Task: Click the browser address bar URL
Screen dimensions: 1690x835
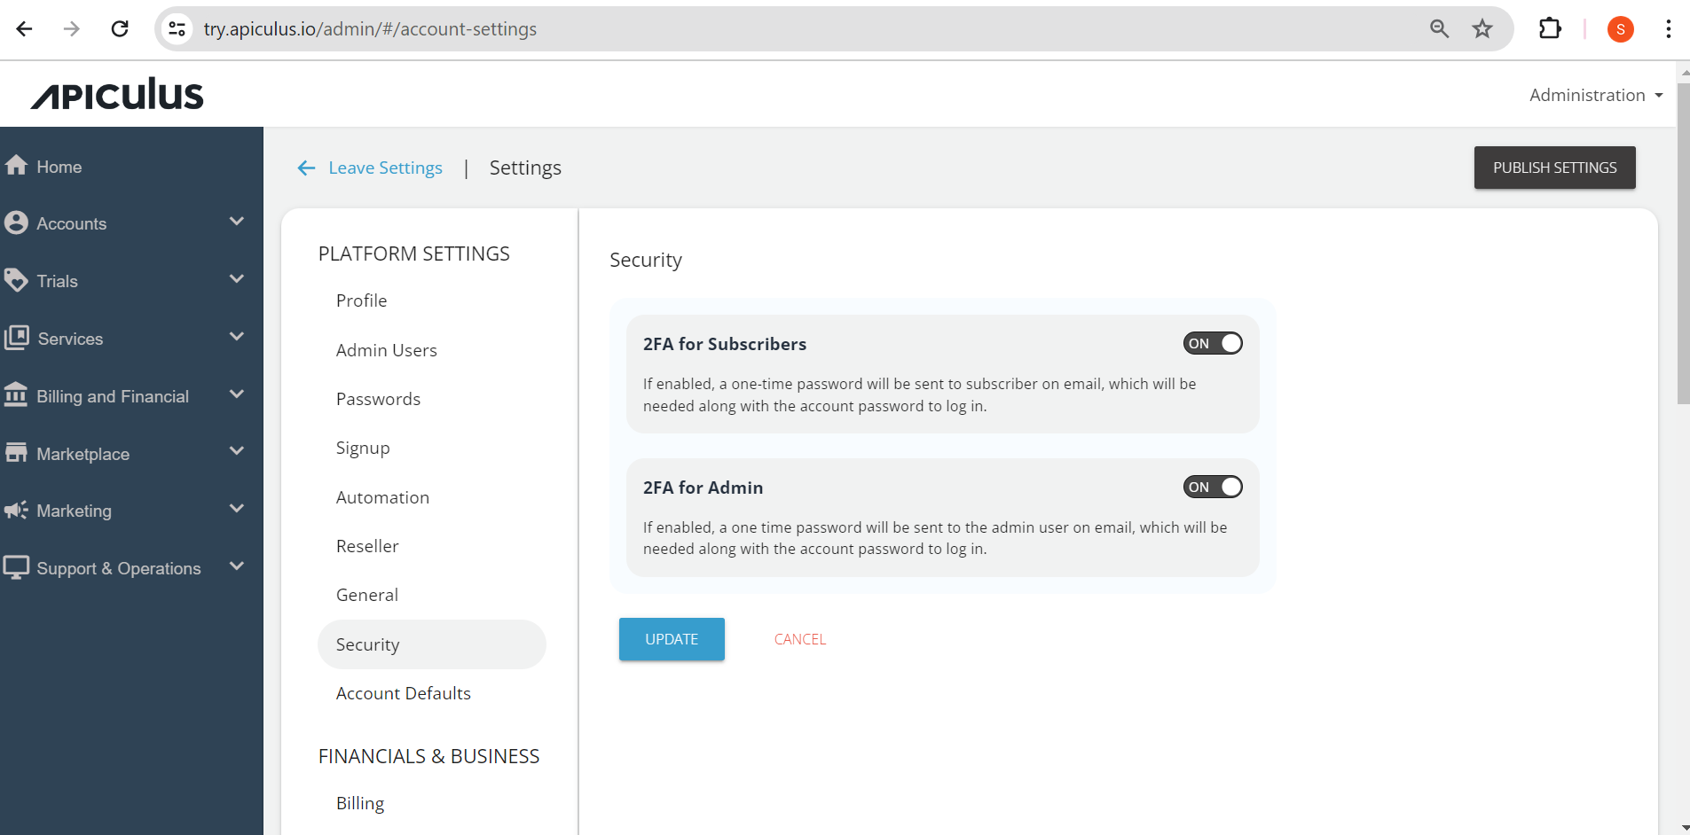Action: [370, 29]
